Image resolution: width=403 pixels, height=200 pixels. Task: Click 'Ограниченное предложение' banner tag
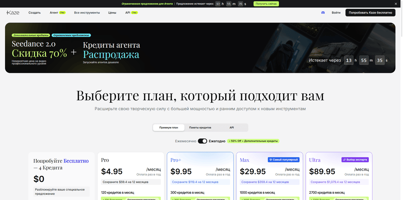pos(71,35)
